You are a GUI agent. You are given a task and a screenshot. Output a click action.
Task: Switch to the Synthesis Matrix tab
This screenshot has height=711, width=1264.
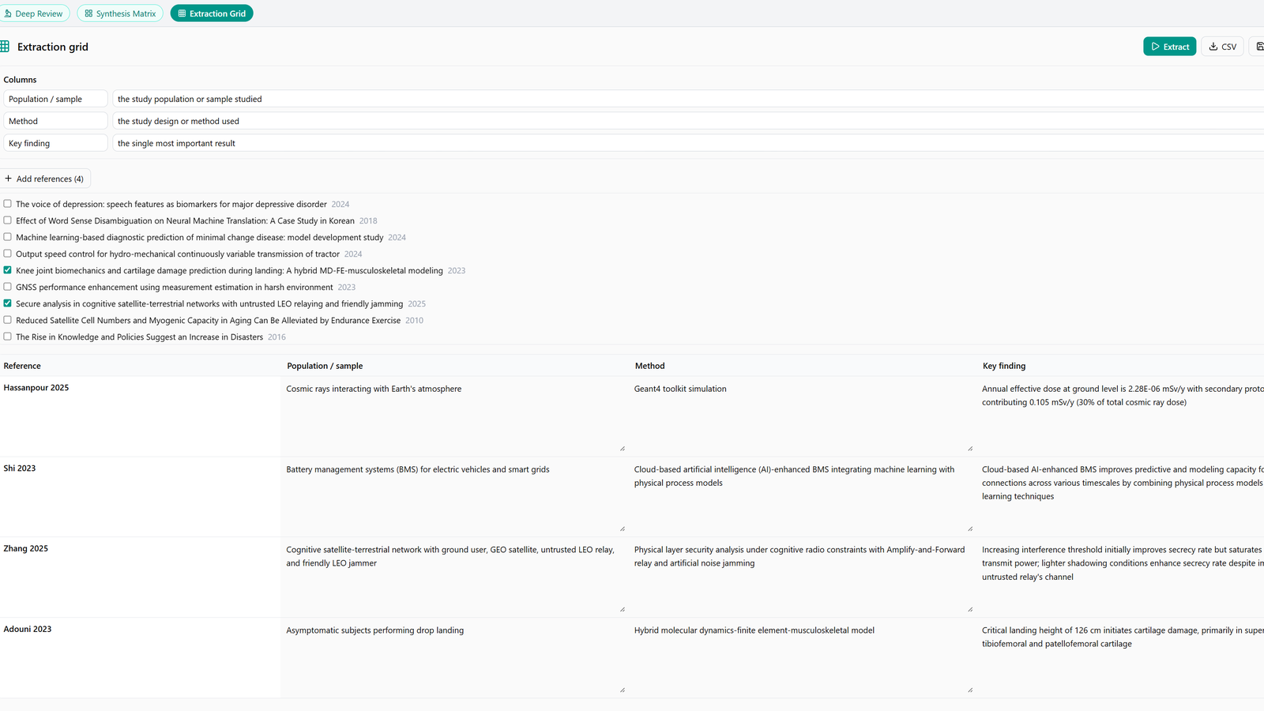(x=120, y=13)
